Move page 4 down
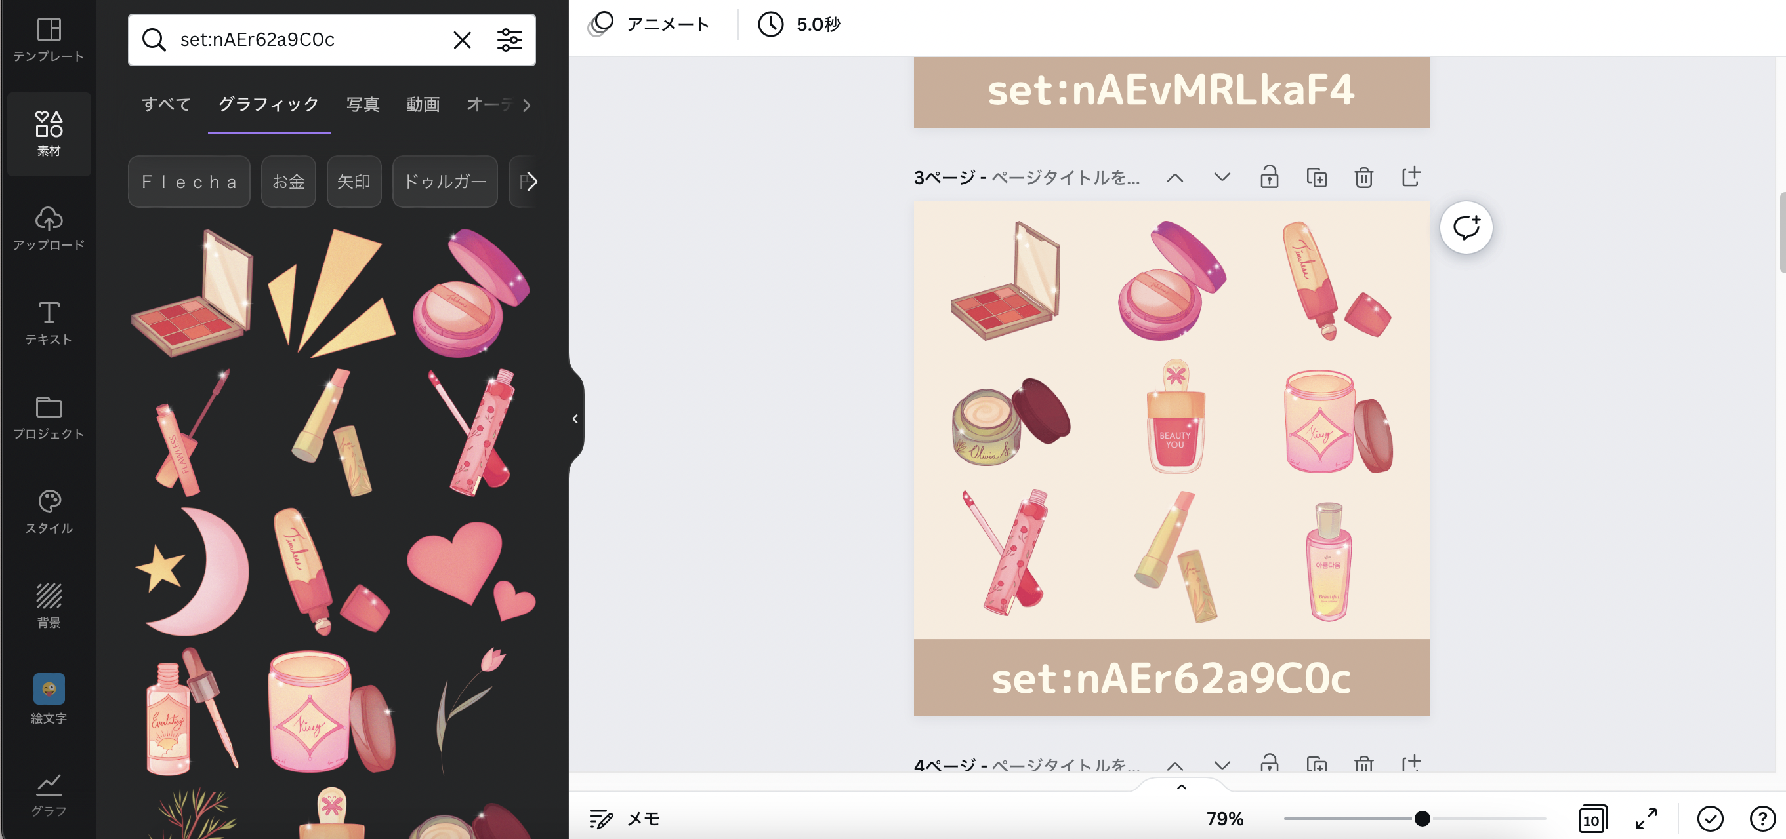 (1222, 765)
